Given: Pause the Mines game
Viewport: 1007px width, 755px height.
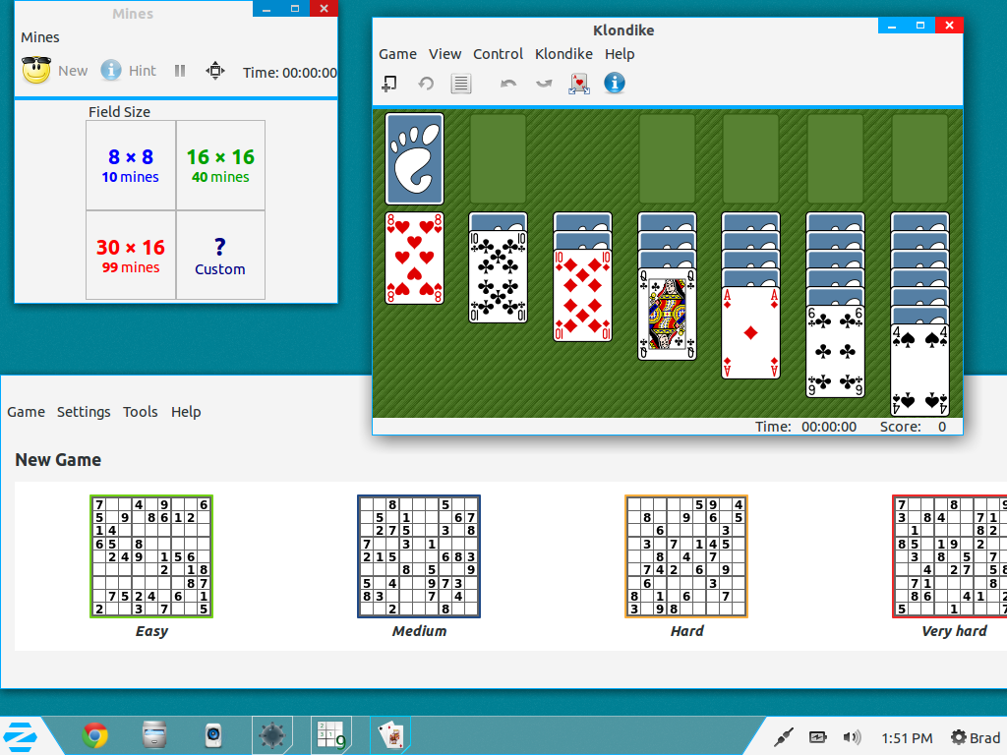Looking at the screenshot, I should [180, 71].
